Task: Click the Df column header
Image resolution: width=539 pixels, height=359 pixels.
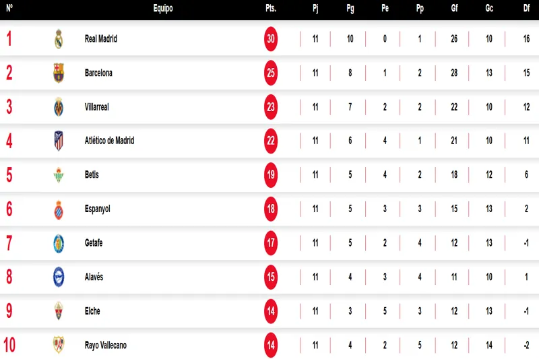Action: [526, 9]
